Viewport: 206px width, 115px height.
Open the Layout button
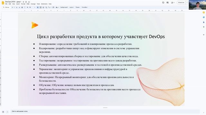[x=71, y=7]
